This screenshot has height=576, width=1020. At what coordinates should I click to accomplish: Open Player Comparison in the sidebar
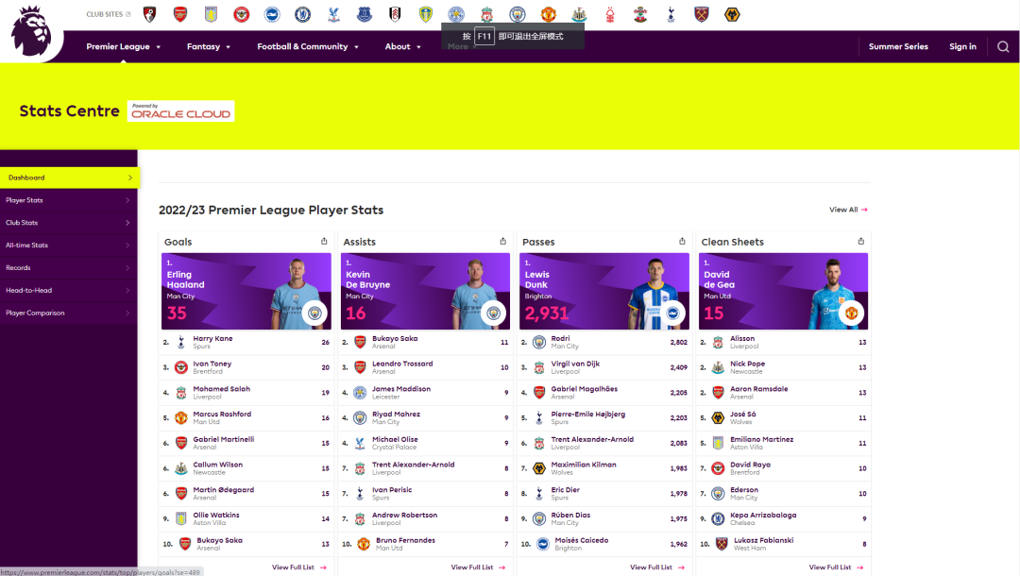(68, 313)
